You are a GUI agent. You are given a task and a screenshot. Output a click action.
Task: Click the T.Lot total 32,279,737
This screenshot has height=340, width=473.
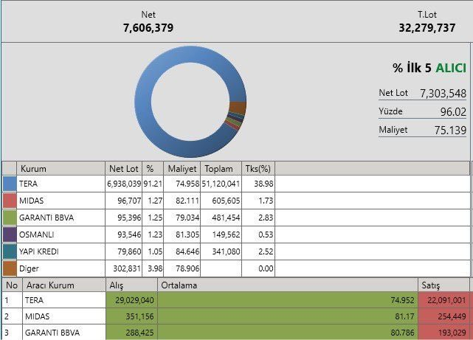point(427,28)
